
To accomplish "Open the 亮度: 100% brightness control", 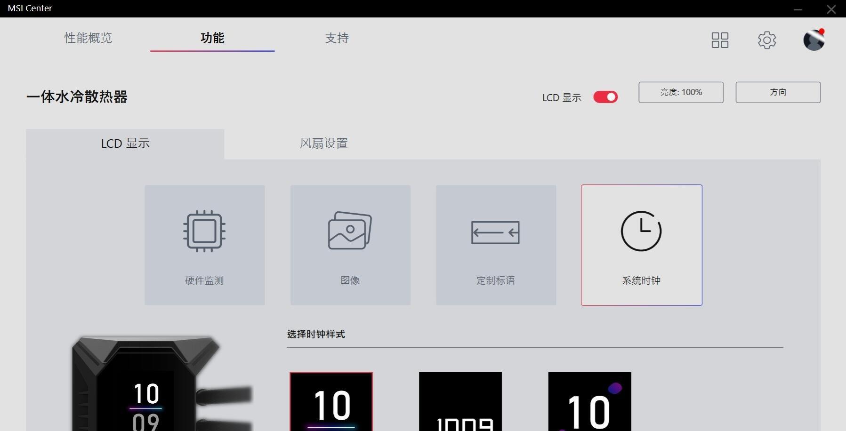I will tap(681, 92).
